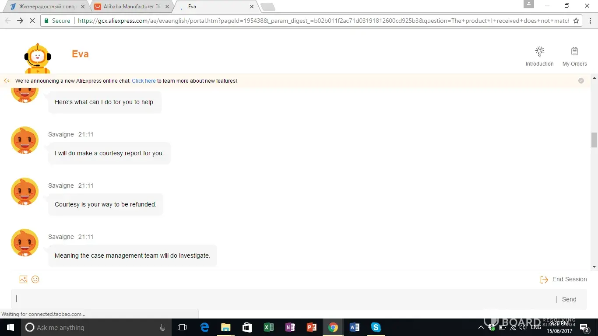The height and width of the screenshot is (336, 598).
Task: Click the image upload icon in chat
Action: point(23,279)
